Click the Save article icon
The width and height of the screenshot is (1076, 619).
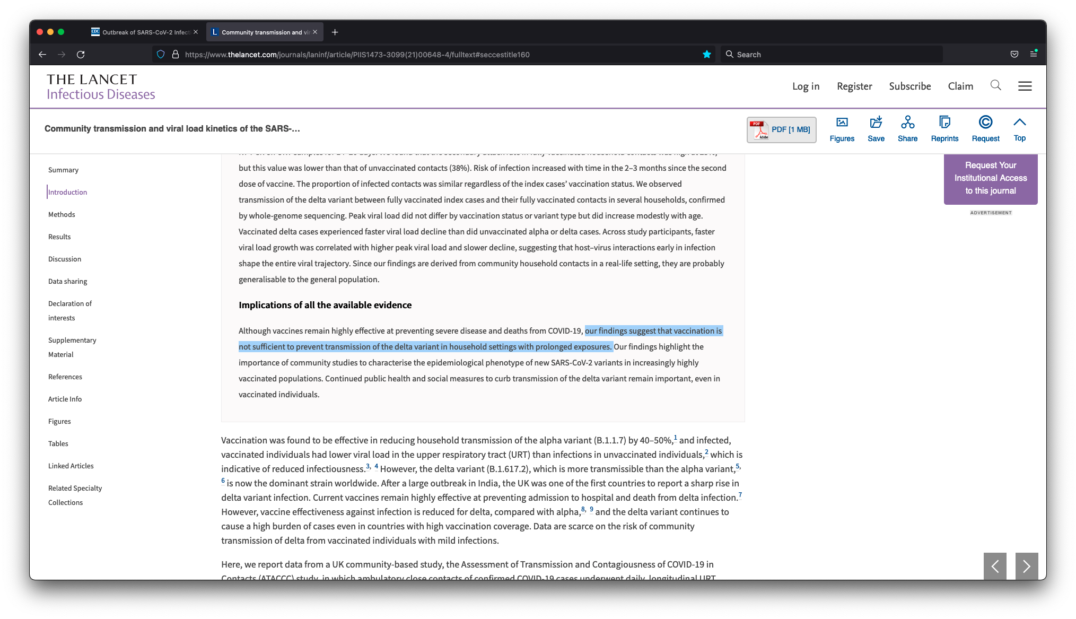click(x=876, y=123)
